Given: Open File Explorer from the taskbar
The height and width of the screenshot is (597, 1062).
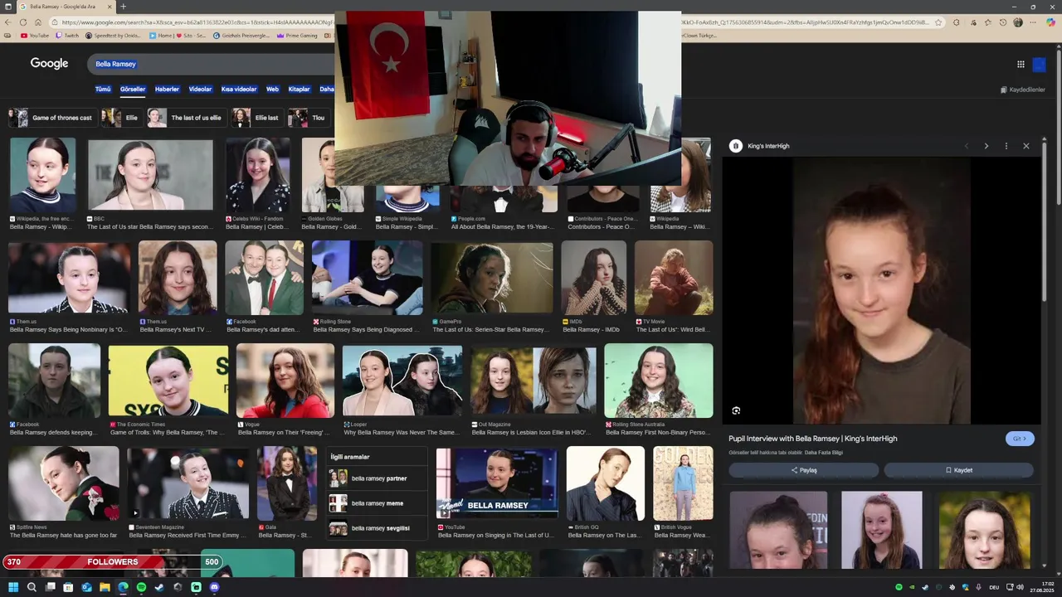Looking at the screenshot, I should (105, 587).
